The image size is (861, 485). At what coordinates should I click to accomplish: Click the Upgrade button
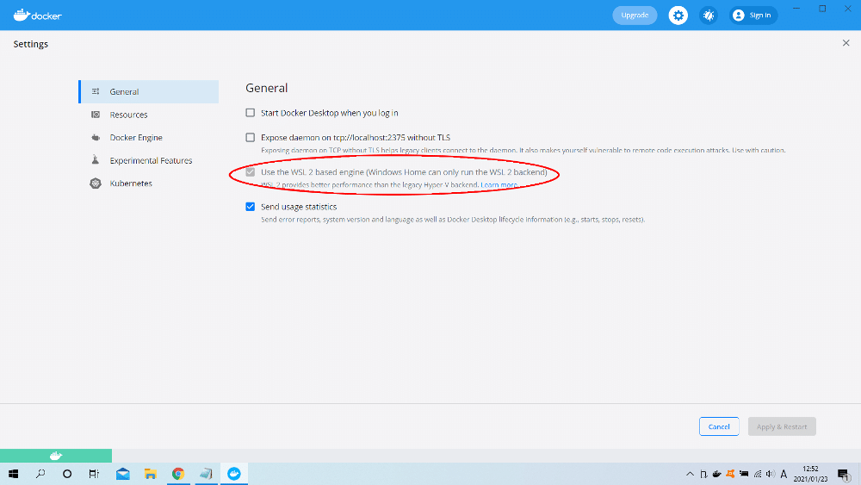click(635, 16)
